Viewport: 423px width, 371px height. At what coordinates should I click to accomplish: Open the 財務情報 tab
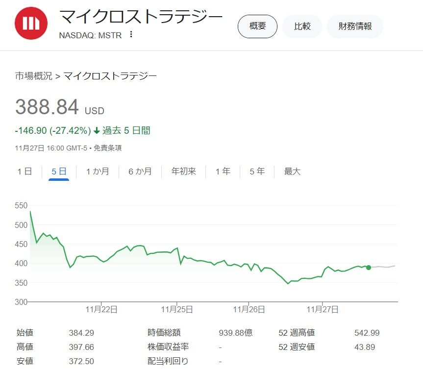pyautogui.click(x=355, y=26)
